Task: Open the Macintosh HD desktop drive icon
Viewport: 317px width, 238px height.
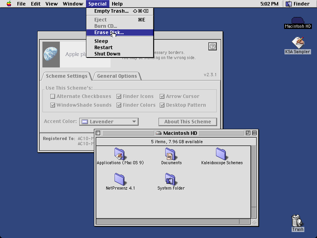Action: coord(298,21)
